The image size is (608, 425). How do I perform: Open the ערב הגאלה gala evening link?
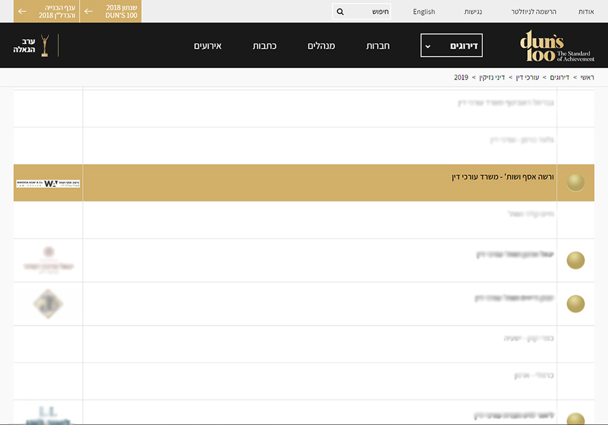click(24, 46)
